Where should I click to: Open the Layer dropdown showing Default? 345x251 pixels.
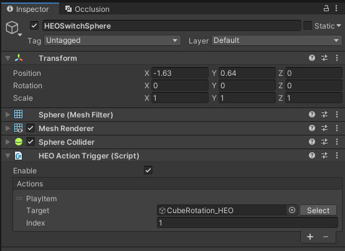tap(276, 40)
